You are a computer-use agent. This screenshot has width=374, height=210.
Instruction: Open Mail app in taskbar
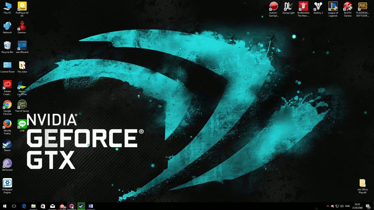[53, 206]
